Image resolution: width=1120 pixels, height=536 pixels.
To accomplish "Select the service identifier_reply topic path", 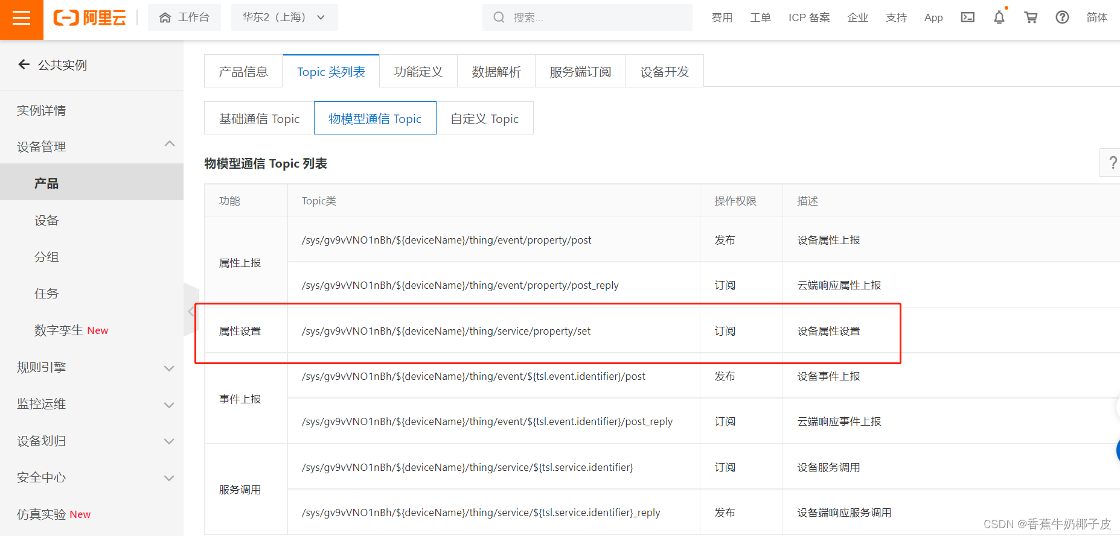I will tap(481, 512).
